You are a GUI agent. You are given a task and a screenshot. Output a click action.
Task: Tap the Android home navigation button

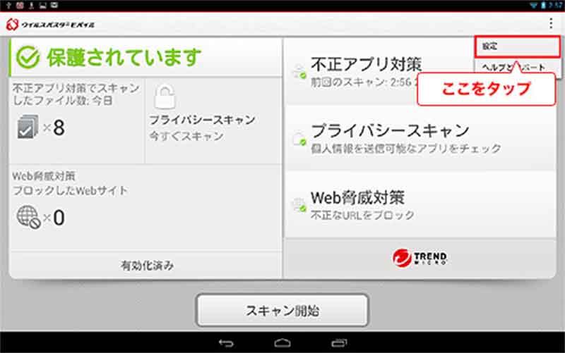(282, 343)
